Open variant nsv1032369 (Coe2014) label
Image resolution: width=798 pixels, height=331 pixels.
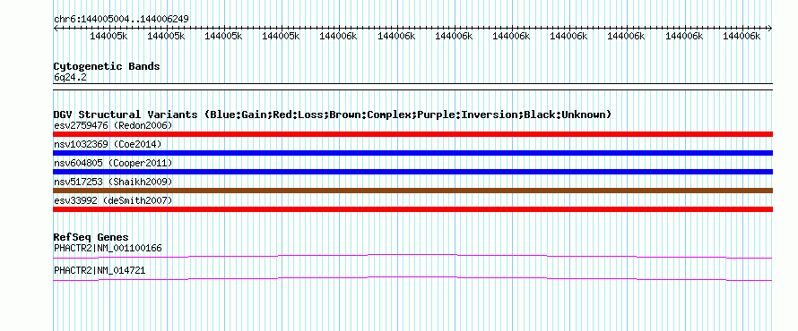point(108,144)
